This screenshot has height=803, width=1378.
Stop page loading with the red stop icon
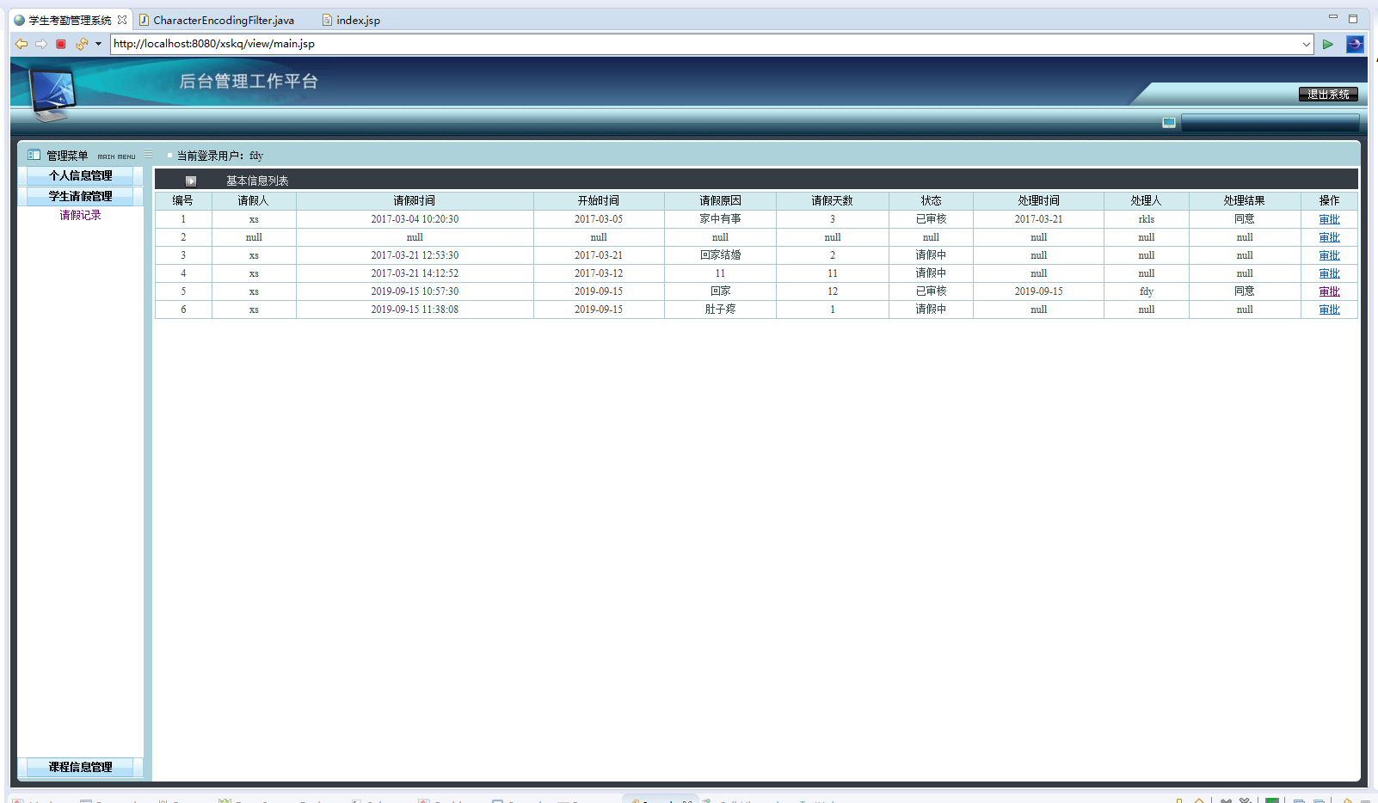tap(60, 44)
